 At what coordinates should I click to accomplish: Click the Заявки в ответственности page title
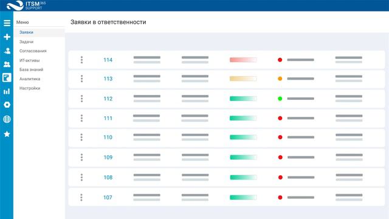point(108,22)
